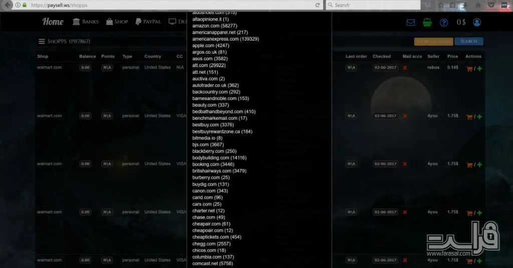Click the browser Search input field
Image resolution: width=513 pixels, height=268 pixels.
tap(373, 5)
